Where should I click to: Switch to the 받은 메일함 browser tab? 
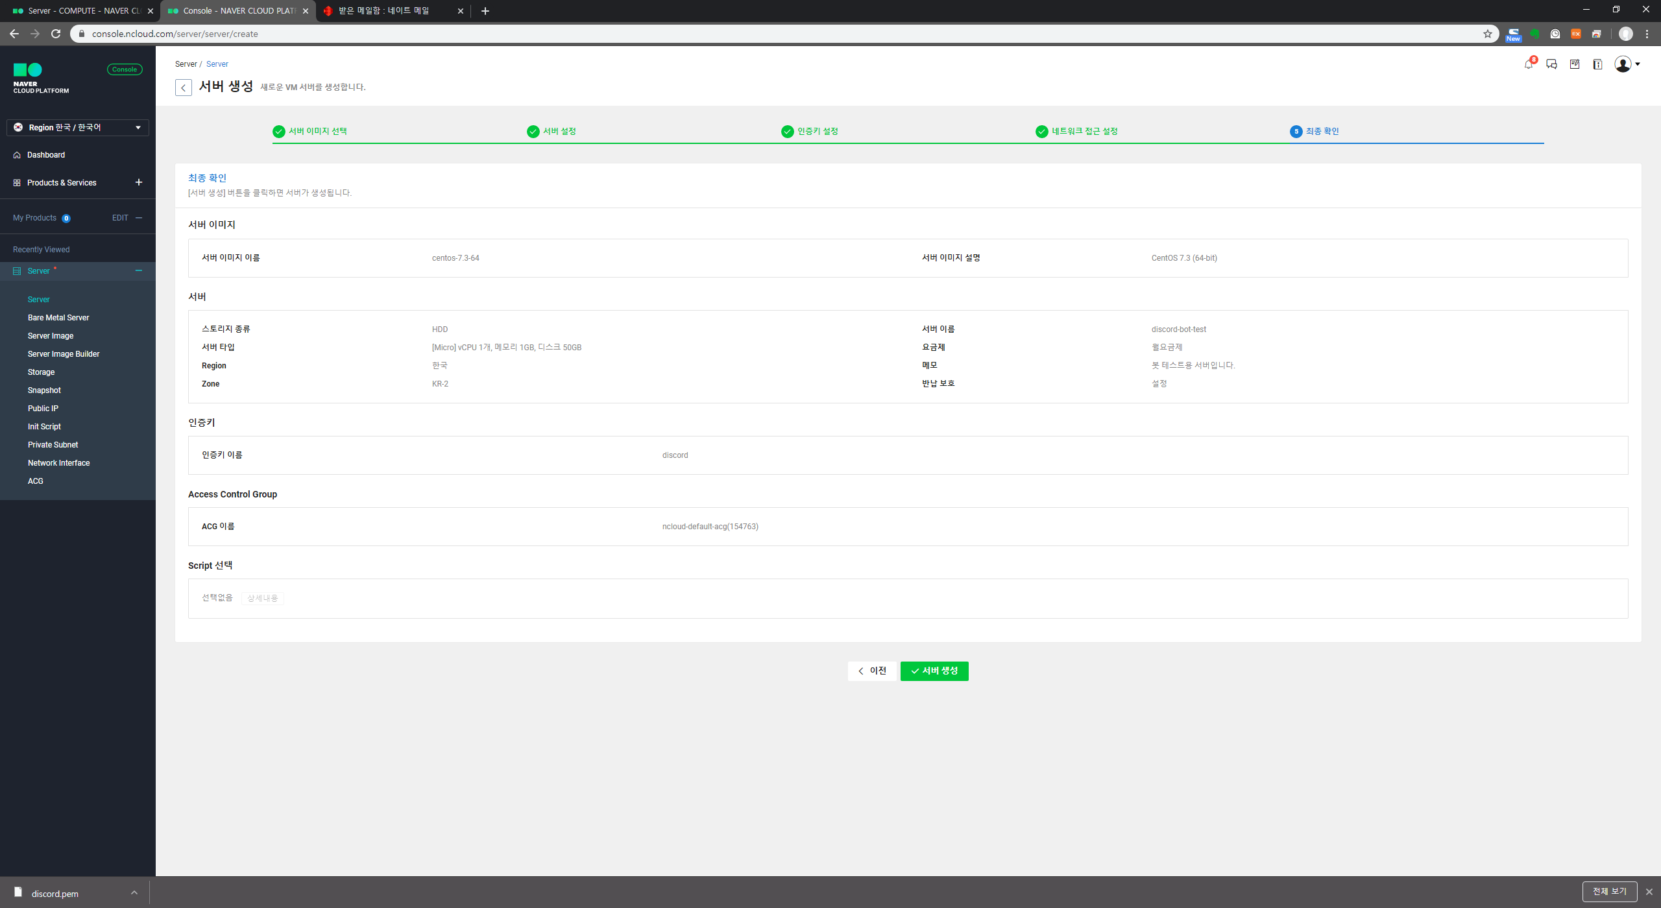click(x=384, y=11)
